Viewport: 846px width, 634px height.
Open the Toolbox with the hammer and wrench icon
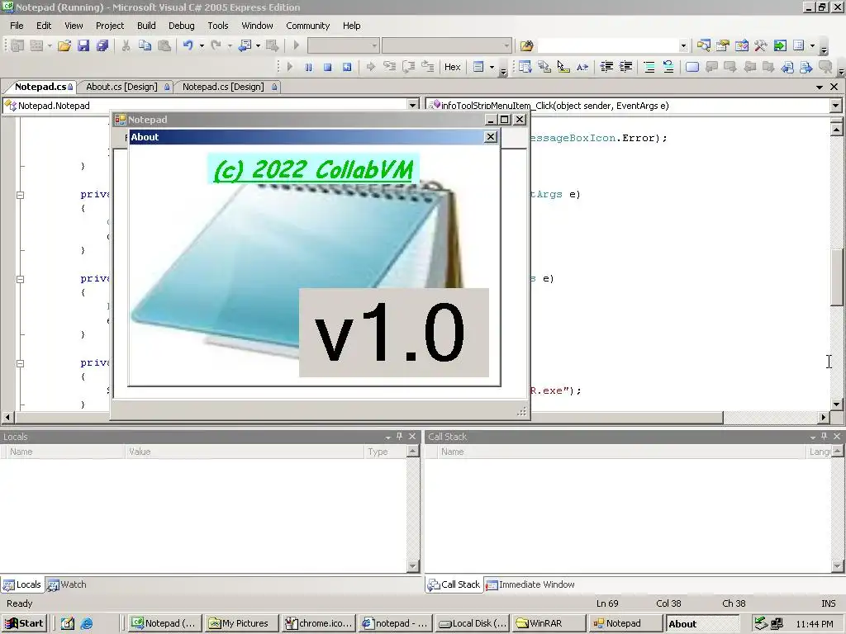(x=761, y=46)
